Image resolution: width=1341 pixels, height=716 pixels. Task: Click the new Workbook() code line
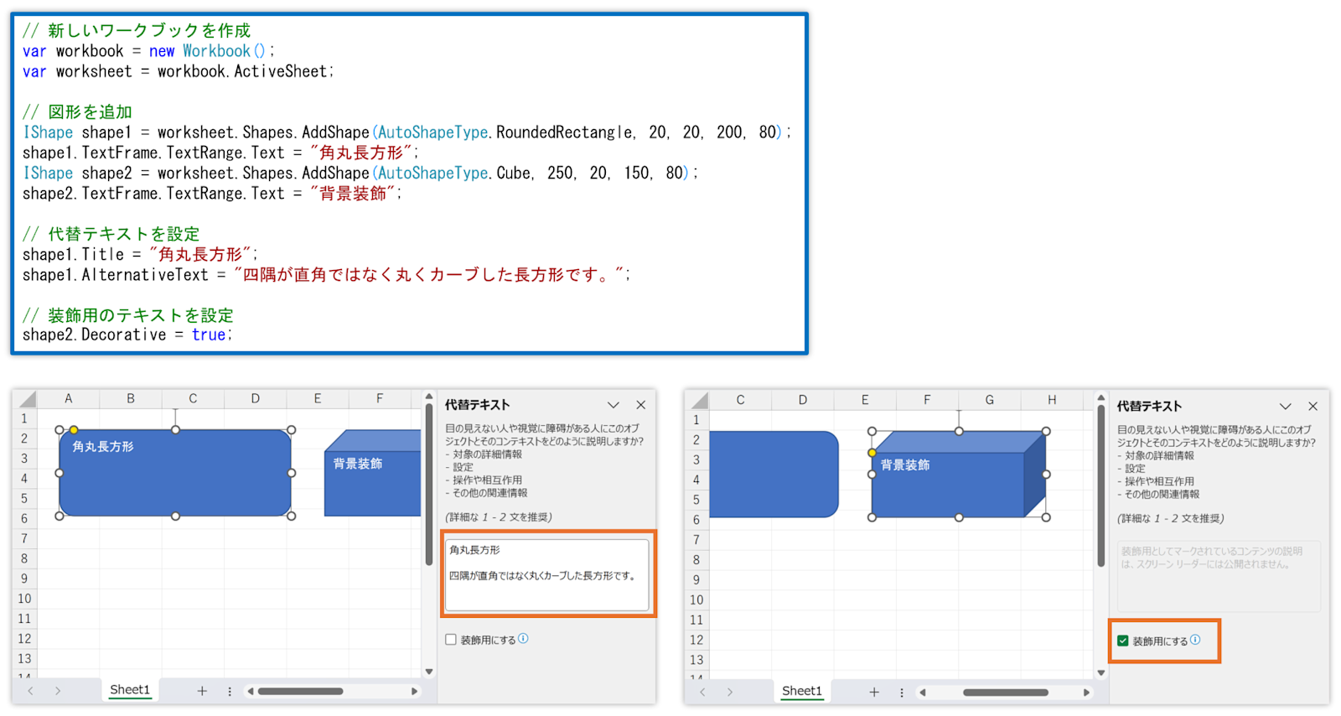148,51
